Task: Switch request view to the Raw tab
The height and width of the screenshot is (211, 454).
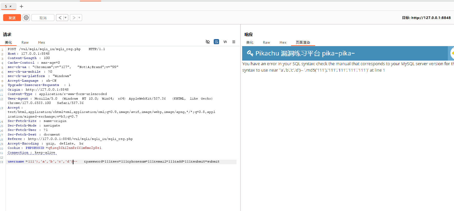Action: tap(25, 42)
